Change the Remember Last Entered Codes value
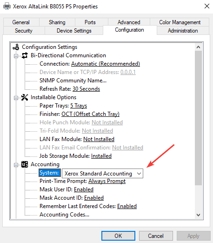Screen dimensions: 213x243 127,206
